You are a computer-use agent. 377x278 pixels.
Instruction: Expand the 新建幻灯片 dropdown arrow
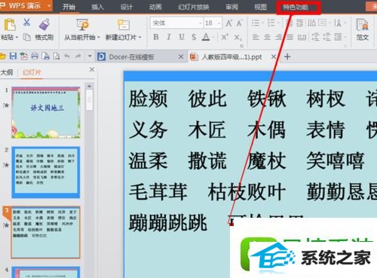pos(139,38)
